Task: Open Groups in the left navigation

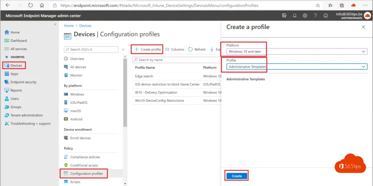Action: (x=16, y=107)
